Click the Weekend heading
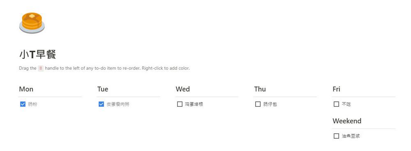Screen dimensions: 411x151 tap(347, 121)
